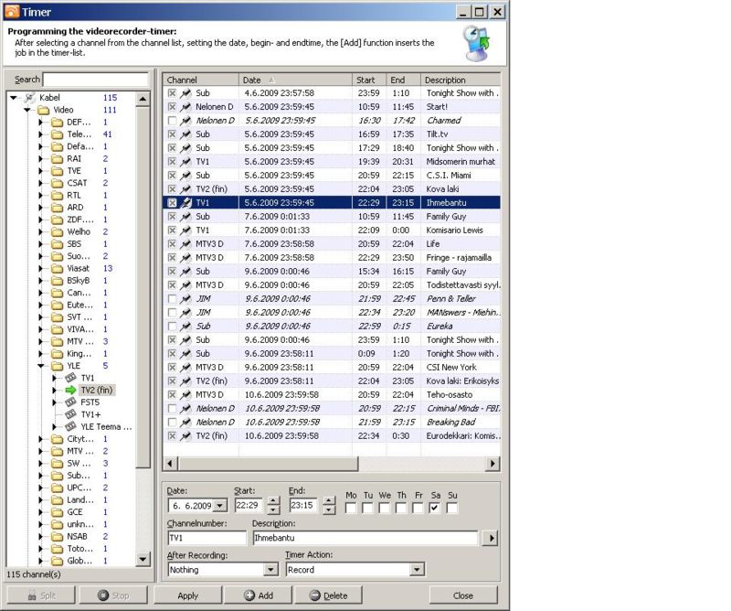731x611 pixels.
Task: Increase the Start time with up spinner
Action: click(273, 501)
